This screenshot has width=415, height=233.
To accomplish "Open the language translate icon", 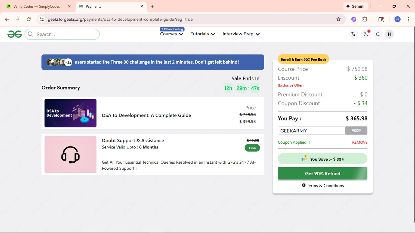I will (x=353, y=34).
